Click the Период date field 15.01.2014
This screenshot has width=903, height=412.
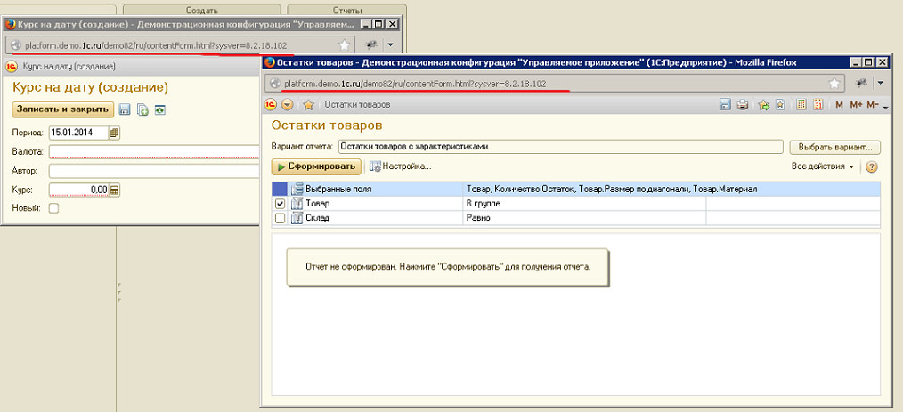pyautogui.click(x=79, y=133)
